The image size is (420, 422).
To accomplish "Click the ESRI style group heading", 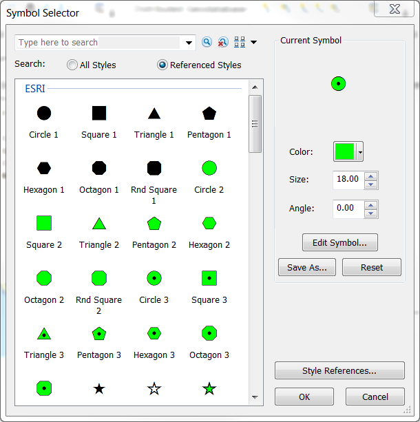I will tap(35, 89).
